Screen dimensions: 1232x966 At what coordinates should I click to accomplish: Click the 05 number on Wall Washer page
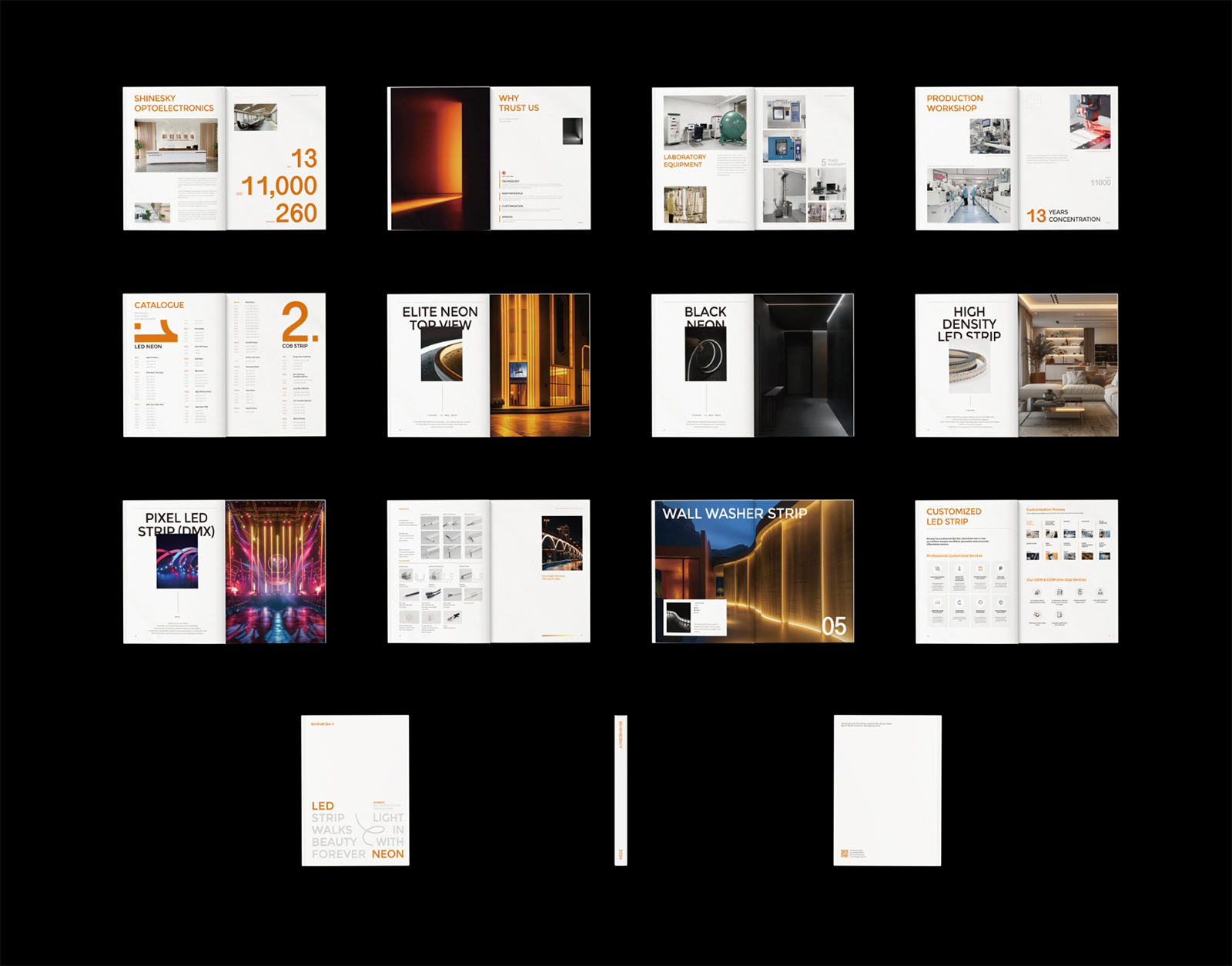click(x=833, y=626)
